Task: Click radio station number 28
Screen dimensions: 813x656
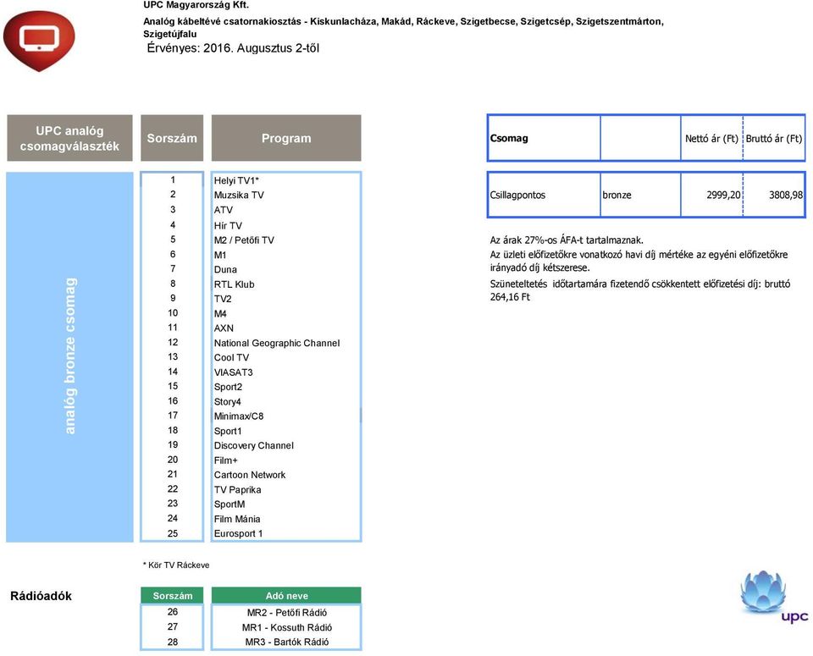Action: click(x=173, y=642)
